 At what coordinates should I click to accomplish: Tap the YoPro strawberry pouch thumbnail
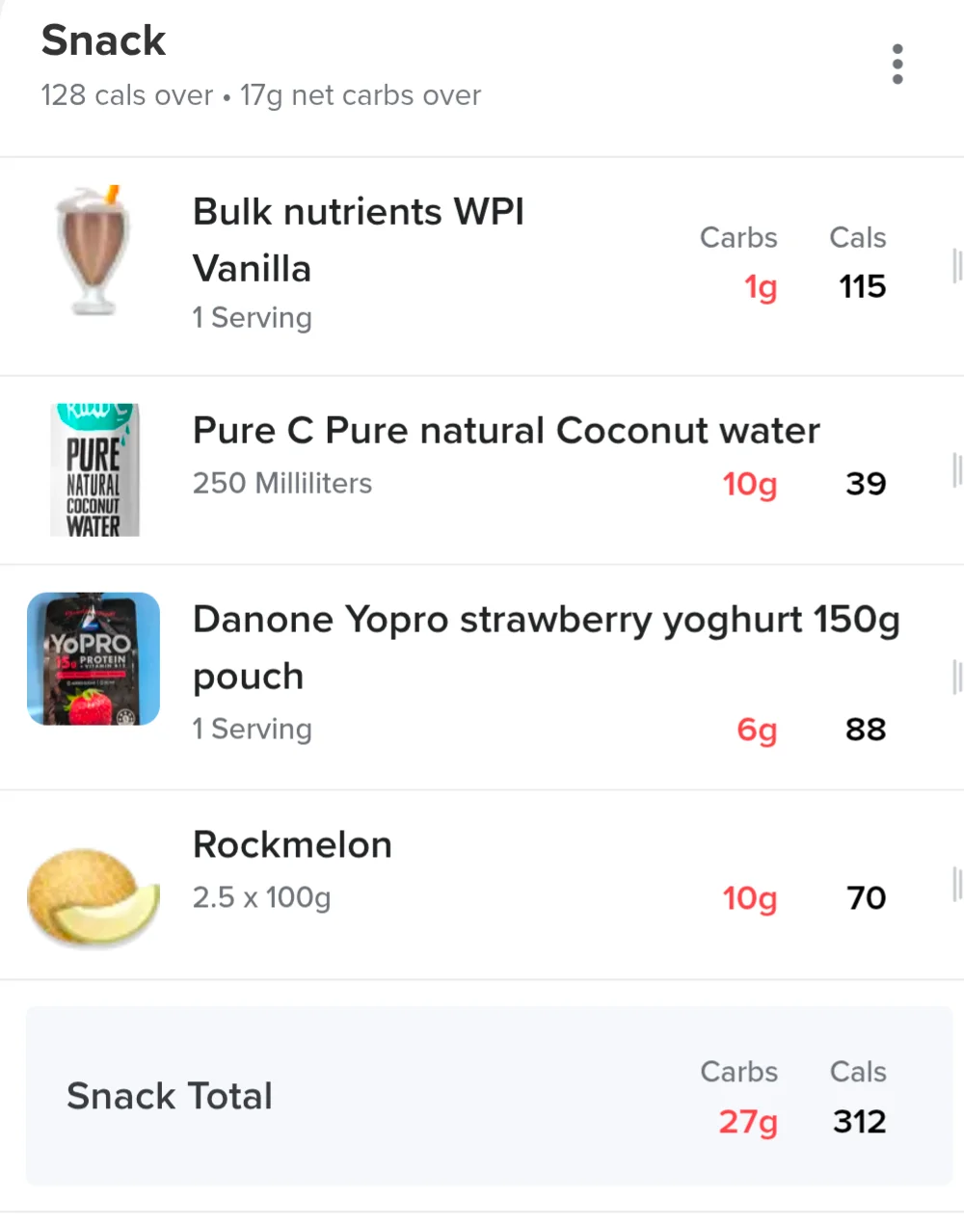[94, 658]
